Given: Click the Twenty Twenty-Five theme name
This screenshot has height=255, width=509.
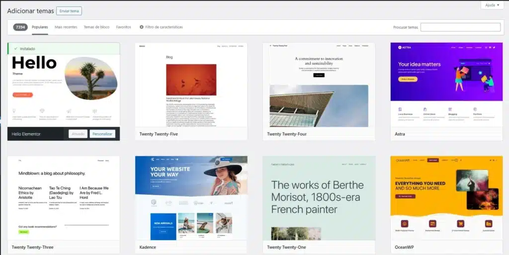Looking at the screenshot, I should [159, 134].
